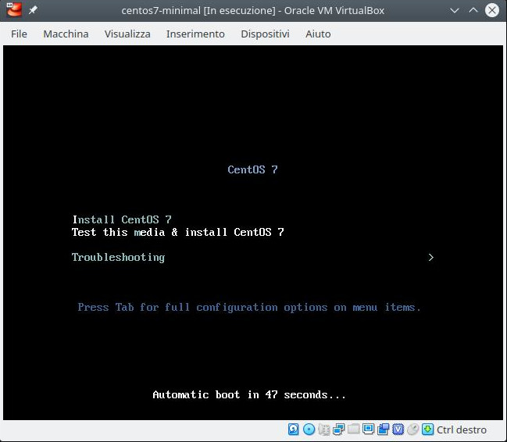
Task: Click the pin icon in title bar
Action: point(33,10)
